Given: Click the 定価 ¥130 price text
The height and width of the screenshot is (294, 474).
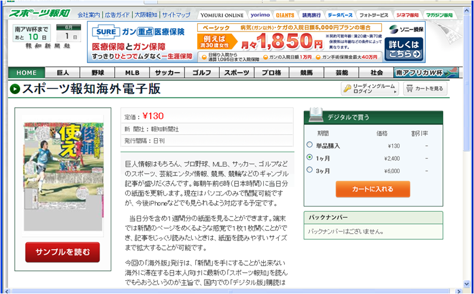Looking at the screenshot, I should point(144,116).
